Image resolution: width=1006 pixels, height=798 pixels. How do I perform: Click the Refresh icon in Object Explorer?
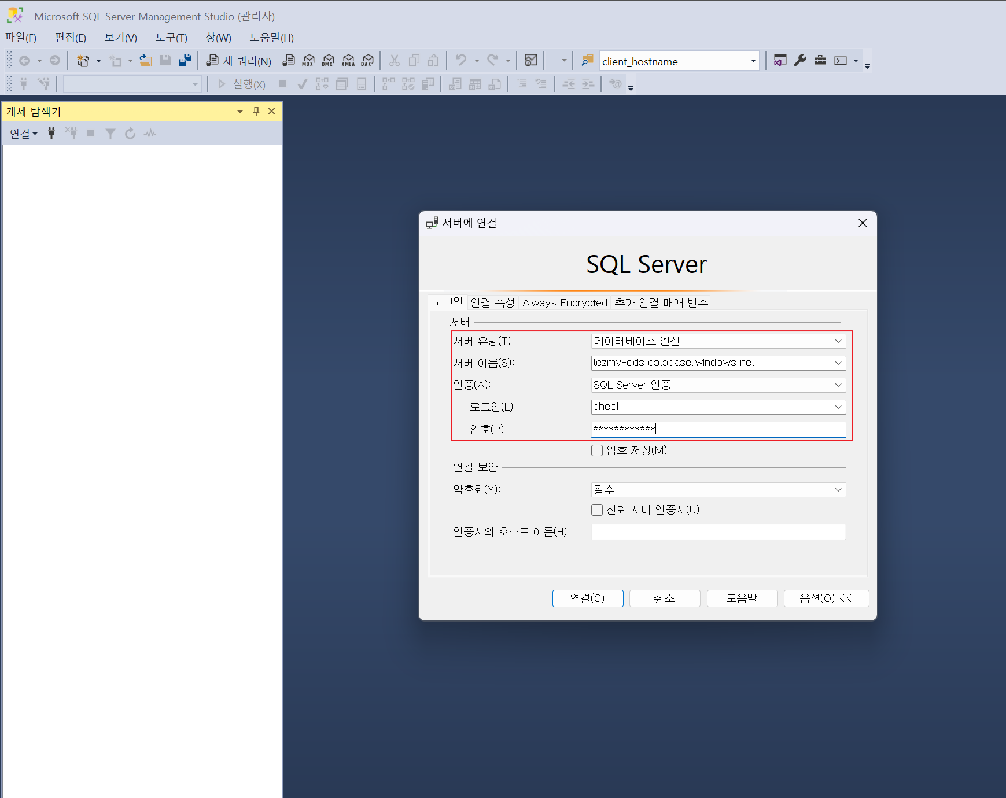pos(130,134)
